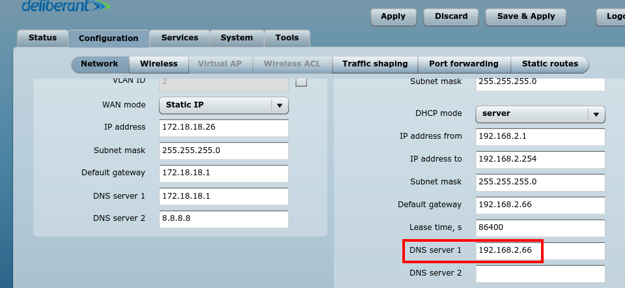625x288 pixels.
Task: Click the Lease time field
Action: 540,228
